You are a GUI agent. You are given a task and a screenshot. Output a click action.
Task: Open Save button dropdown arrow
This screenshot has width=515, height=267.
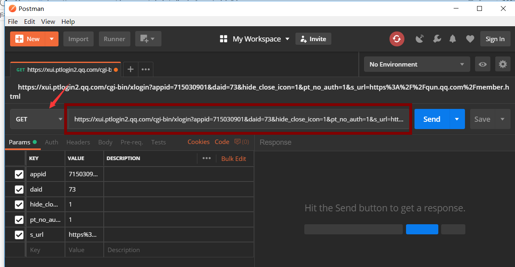[x=502, y=119]
